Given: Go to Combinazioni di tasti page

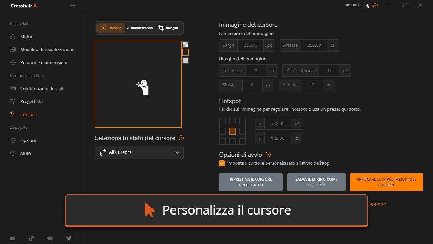Looking at the screenshot, I should (x=42, y=88).
